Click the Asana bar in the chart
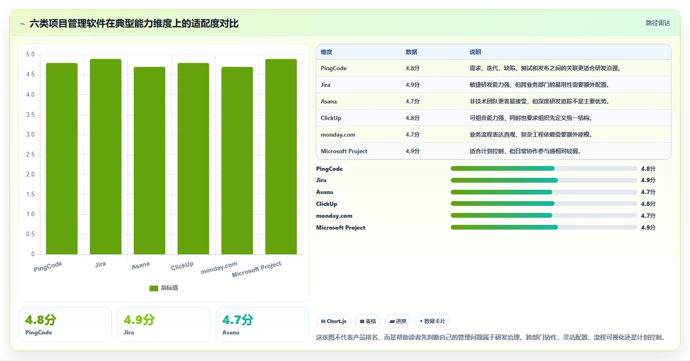690x361 pixels. pyautogui.click(x=150, y=160)
